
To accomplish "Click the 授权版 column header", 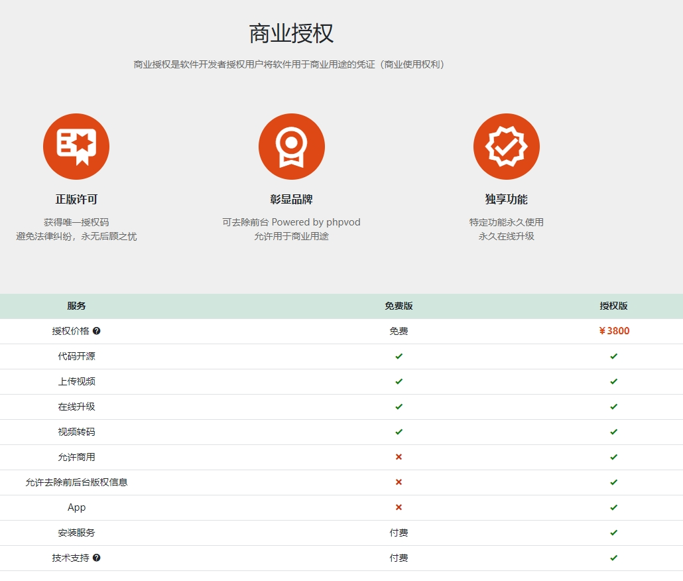I will [x=613, y=306].
